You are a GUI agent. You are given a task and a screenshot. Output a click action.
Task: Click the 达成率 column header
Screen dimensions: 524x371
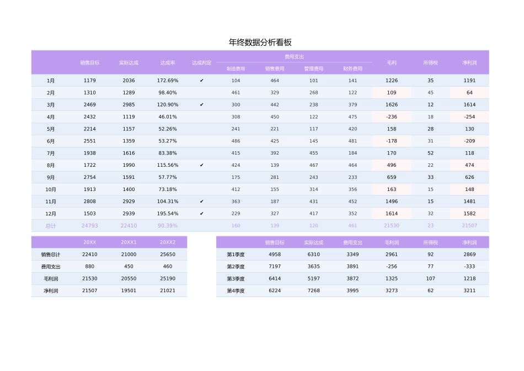[x=167, y=62]
